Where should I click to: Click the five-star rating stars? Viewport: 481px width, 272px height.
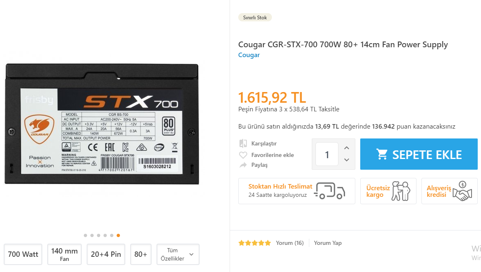(255, 243)
